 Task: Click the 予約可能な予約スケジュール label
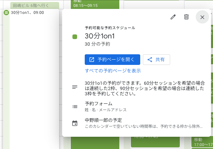110,28
